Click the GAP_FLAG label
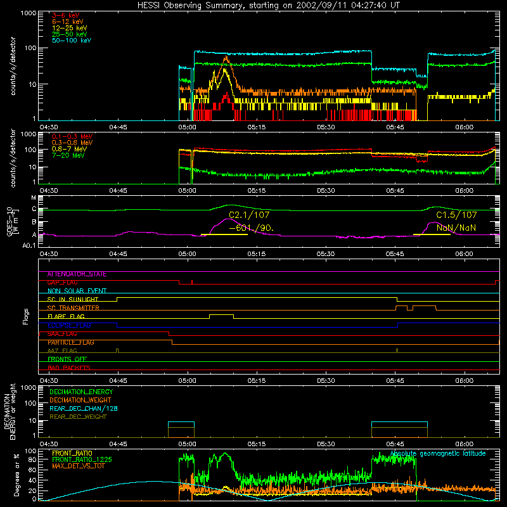Screen dimensions: 507x507 coord(62,283)
